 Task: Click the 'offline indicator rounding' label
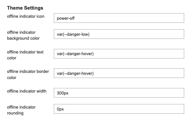tap(21, 110)
